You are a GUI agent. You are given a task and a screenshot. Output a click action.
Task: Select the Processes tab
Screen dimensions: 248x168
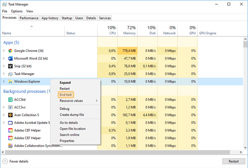pyautogui.click(x=10, y=18)
